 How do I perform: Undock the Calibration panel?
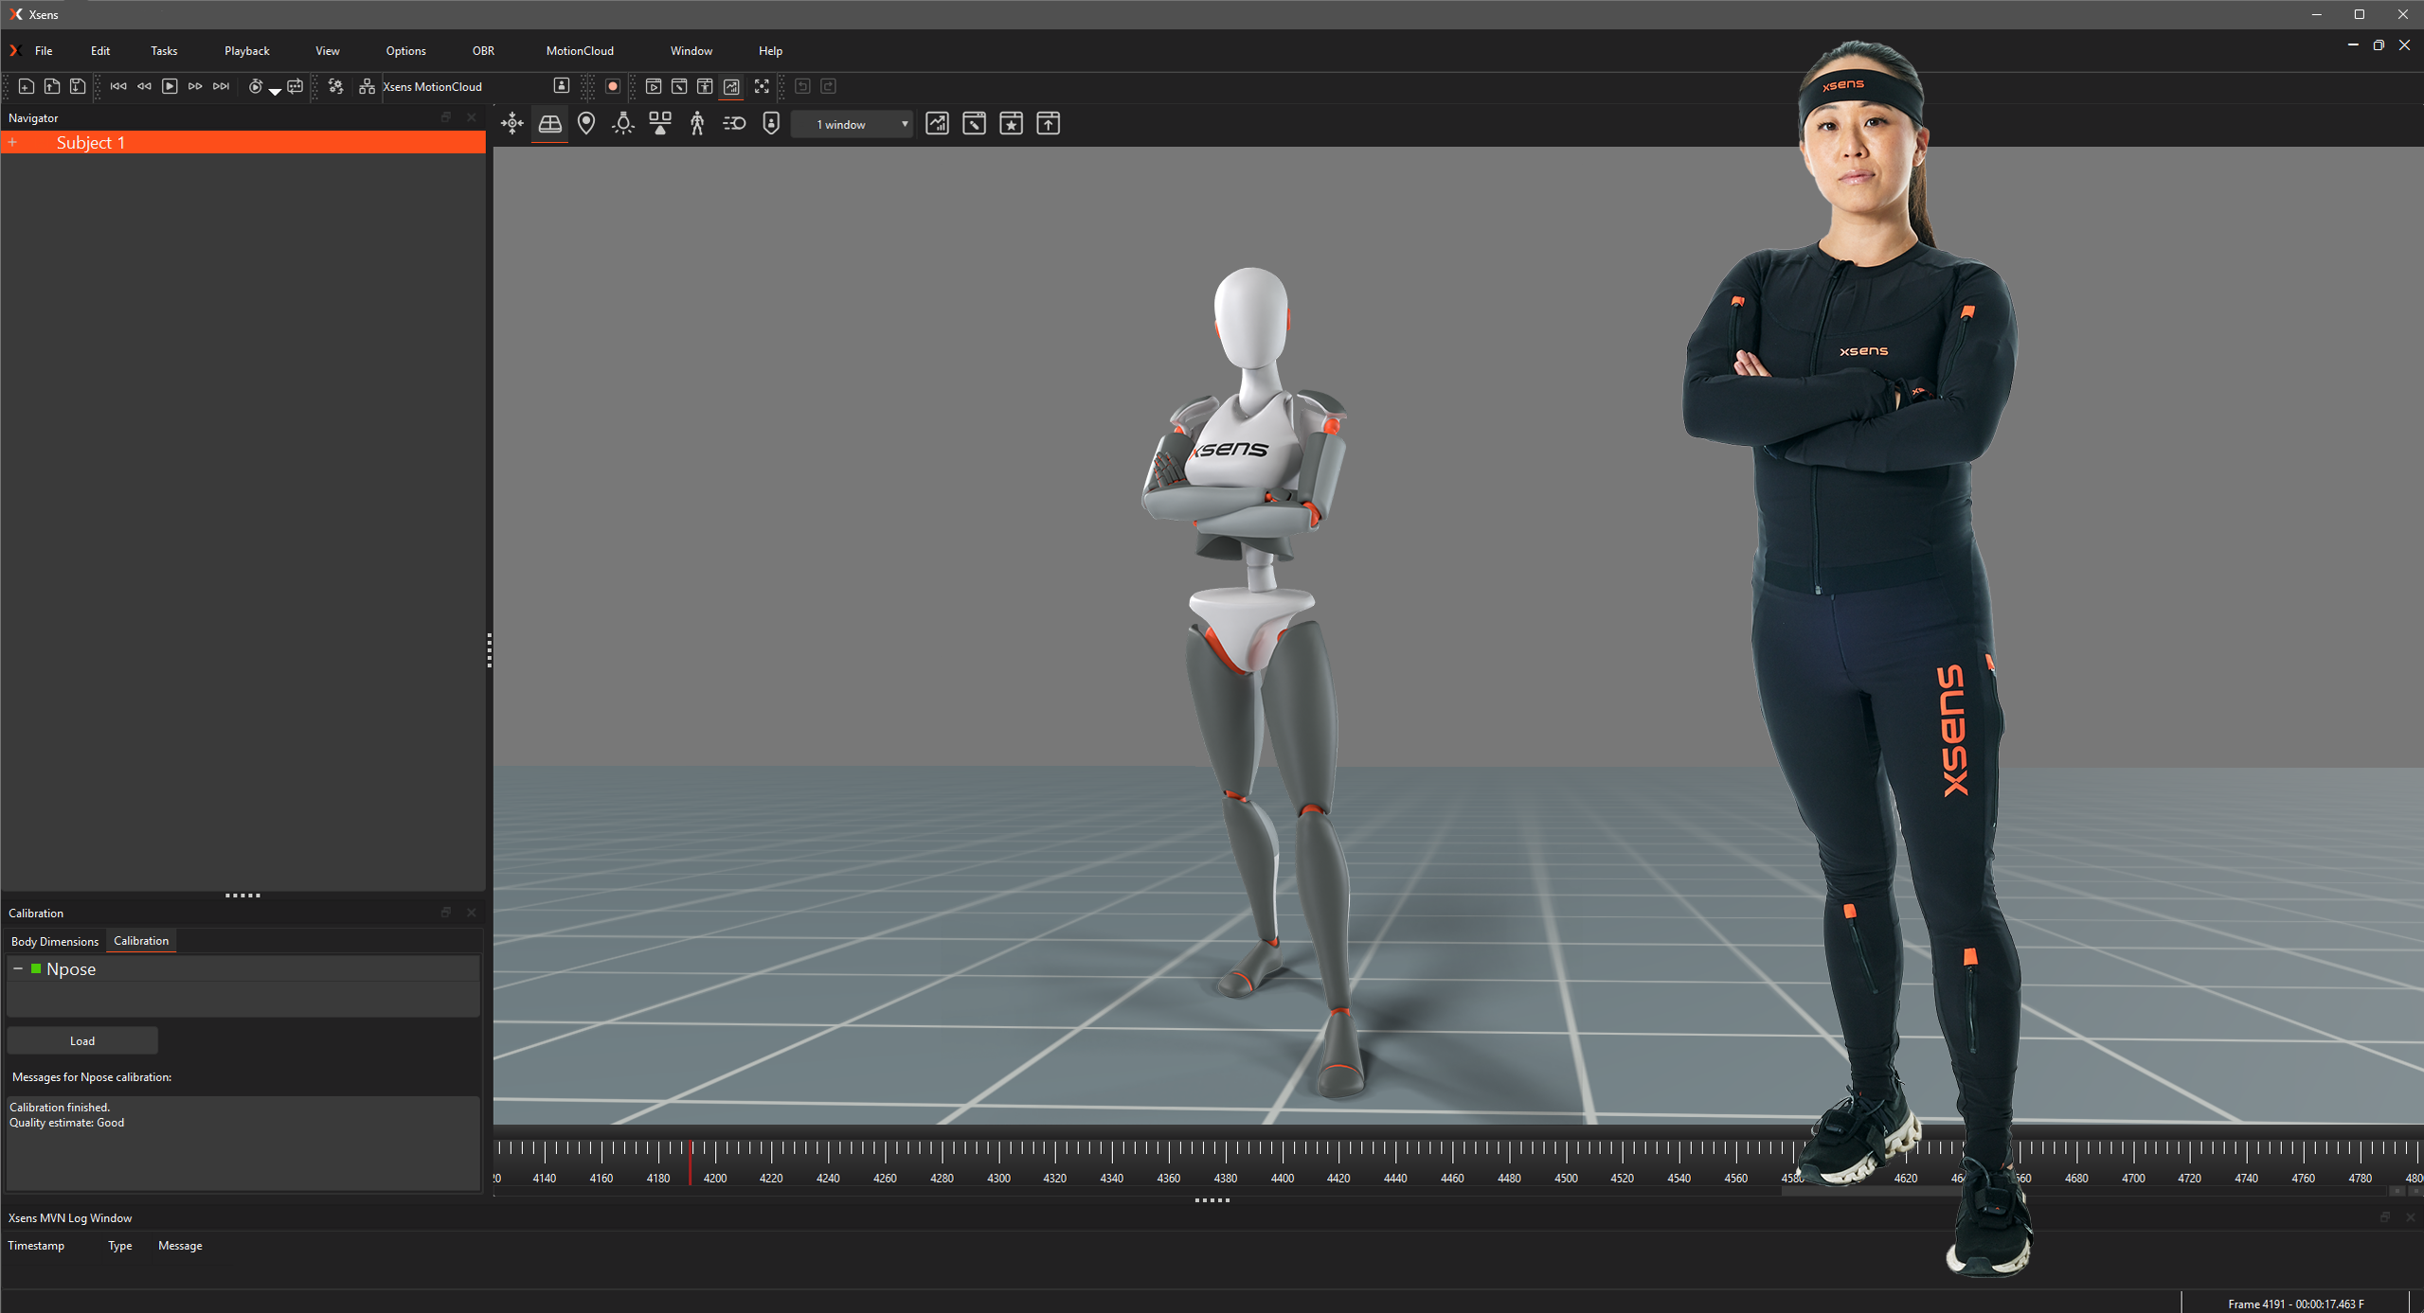(446, 913)
